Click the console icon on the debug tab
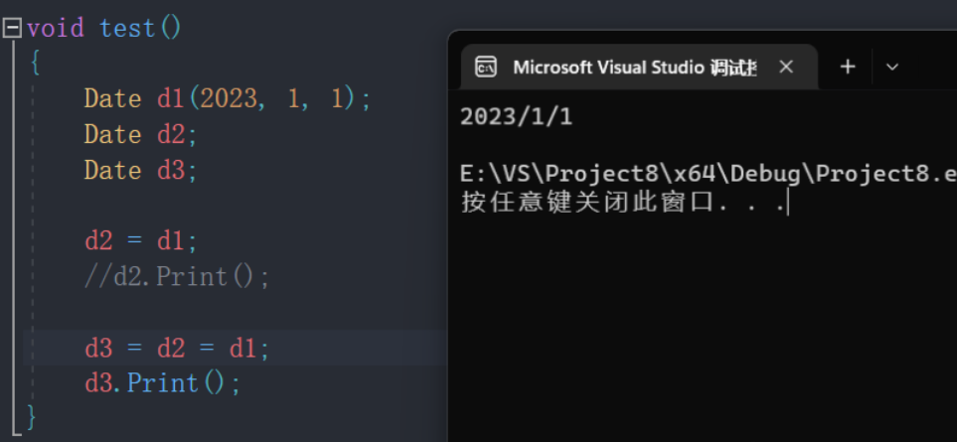The height and width of the screenshot is (442, 957). pos(486,67)
